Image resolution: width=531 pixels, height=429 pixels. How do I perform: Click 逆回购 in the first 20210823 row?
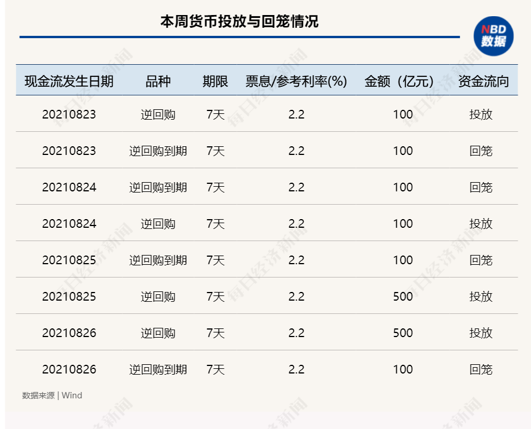click(x=158, y=114)
